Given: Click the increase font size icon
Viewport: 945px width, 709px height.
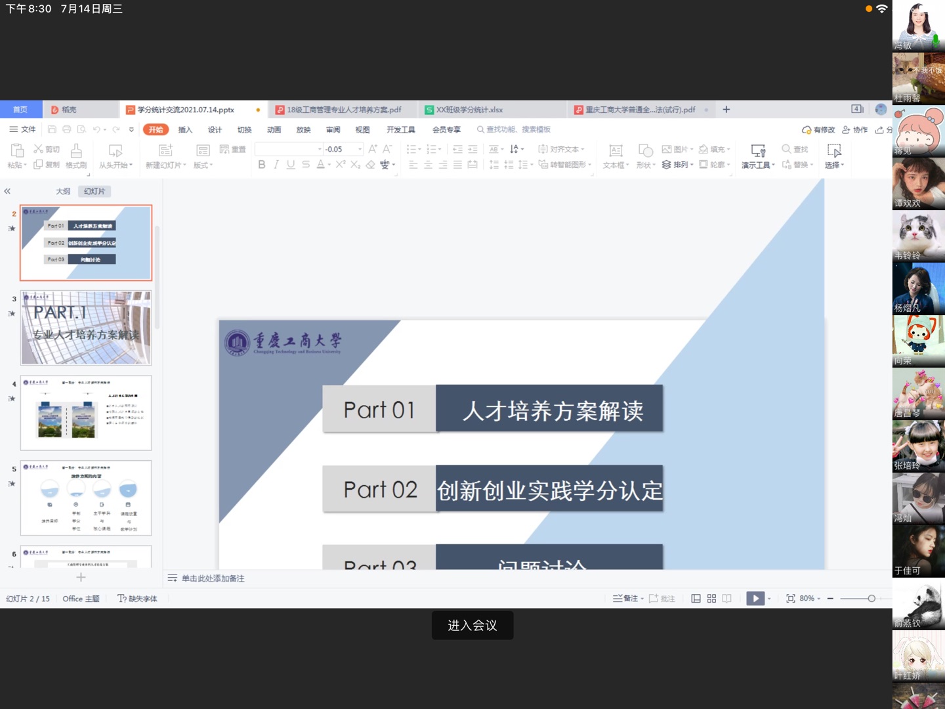Looking at the screenshot, I should coord(373,149).
